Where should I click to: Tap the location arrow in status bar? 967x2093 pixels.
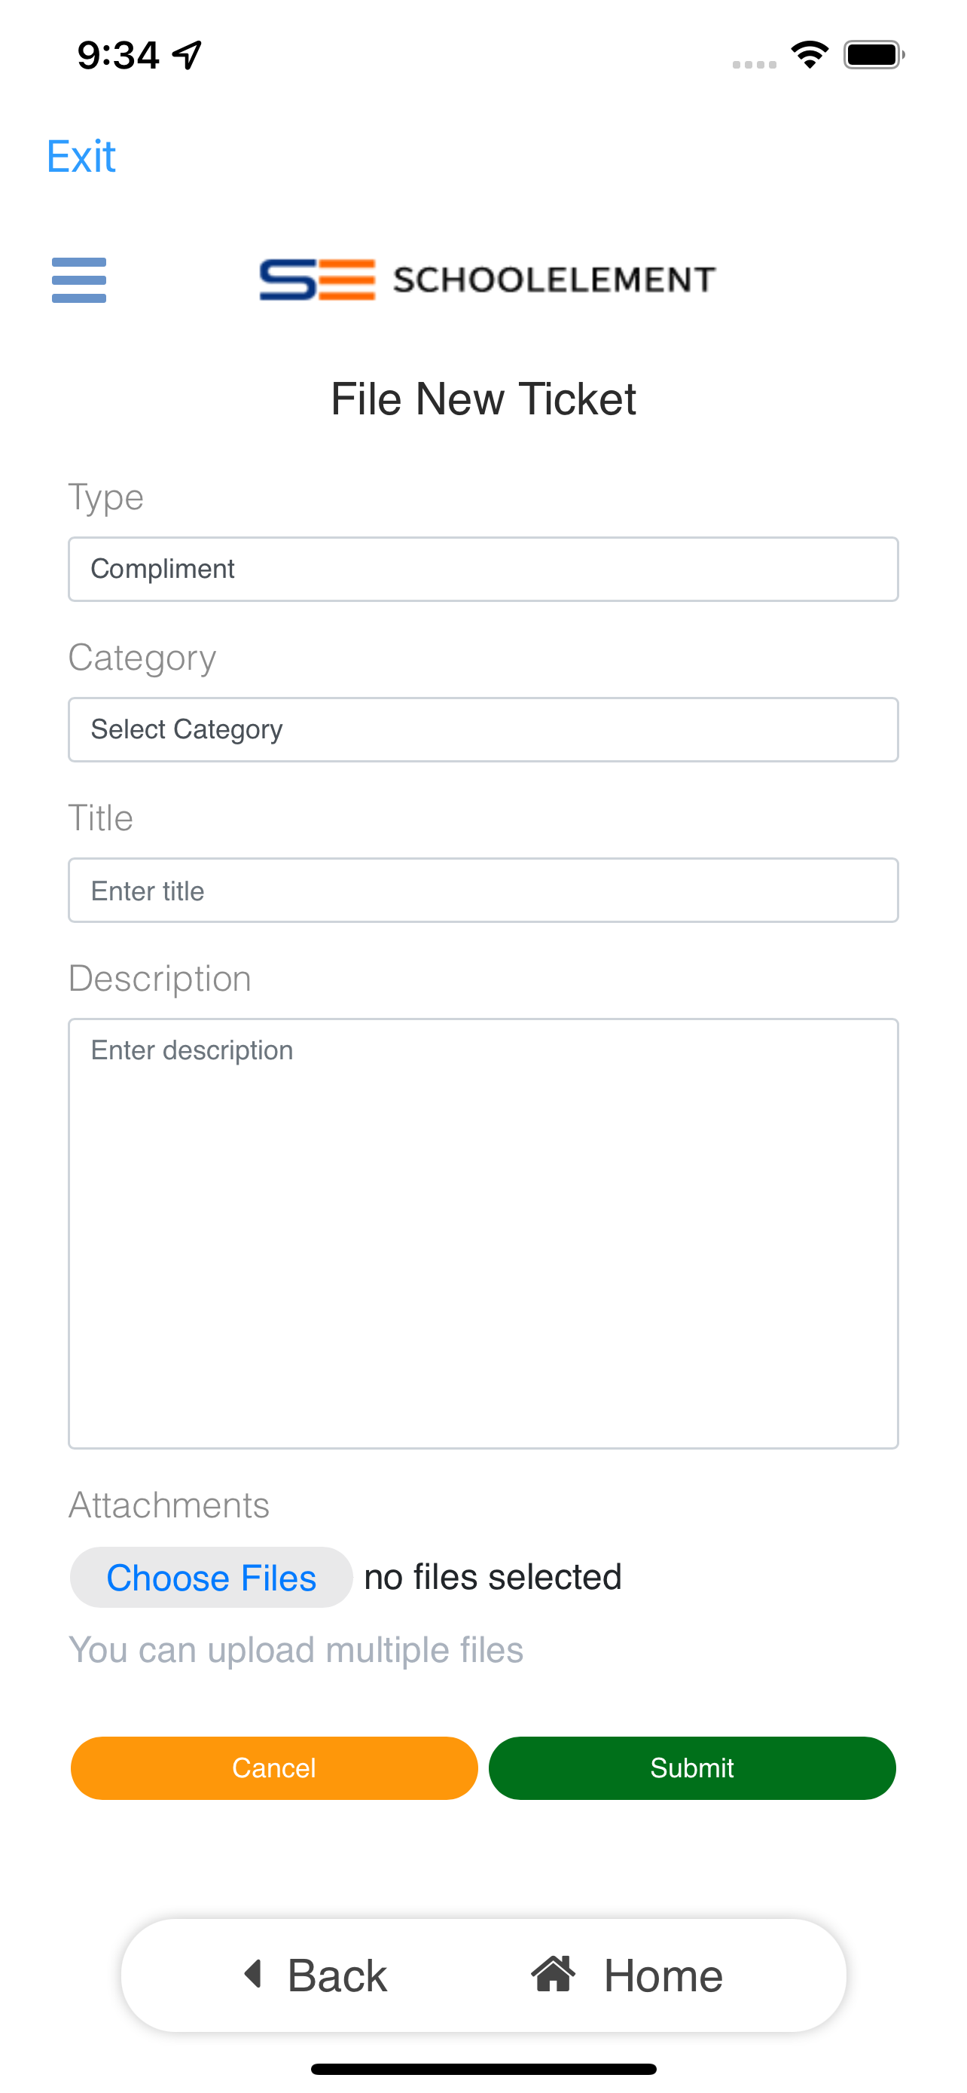tap(188, 54)
